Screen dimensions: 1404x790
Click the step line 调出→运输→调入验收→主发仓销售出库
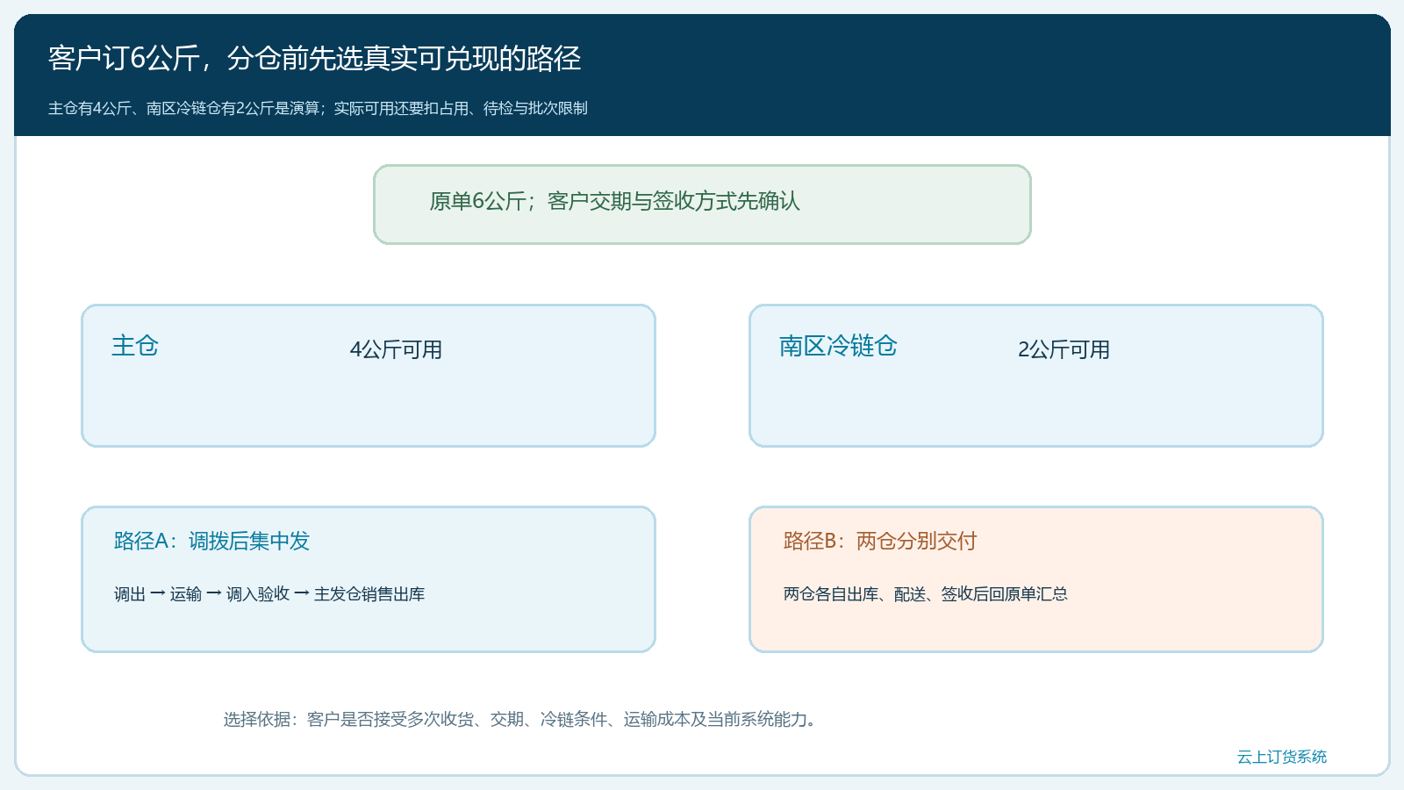[269, 594]
